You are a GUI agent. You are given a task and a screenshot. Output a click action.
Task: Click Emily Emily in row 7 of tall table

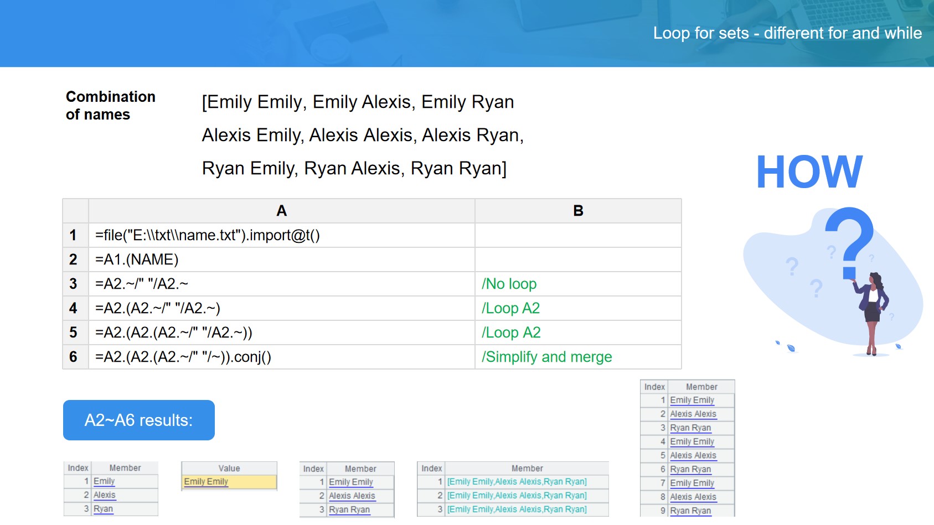coord(692,483)
